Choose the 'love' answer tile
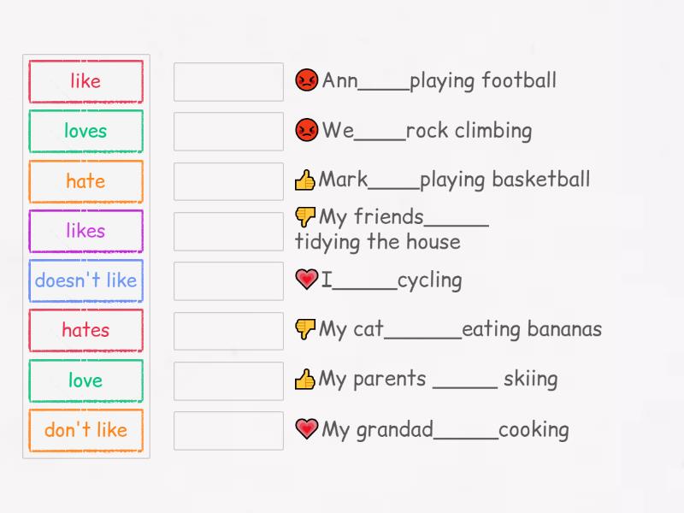 (x=85, y=380)
